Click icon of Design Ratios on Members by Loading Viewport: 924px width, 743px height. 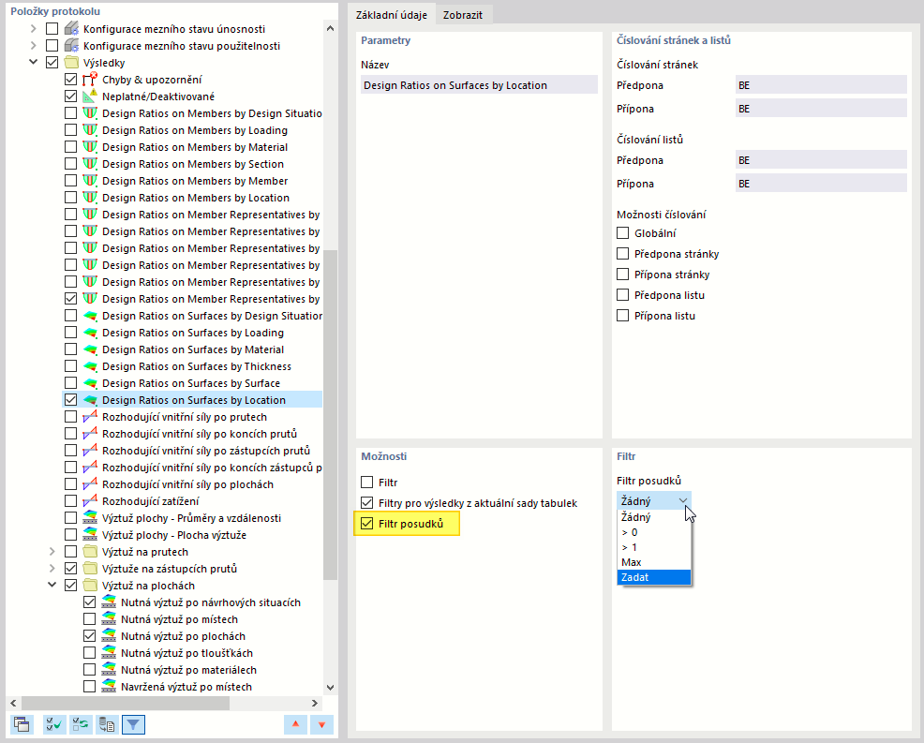pyautogui.click(x=90, y=129)
